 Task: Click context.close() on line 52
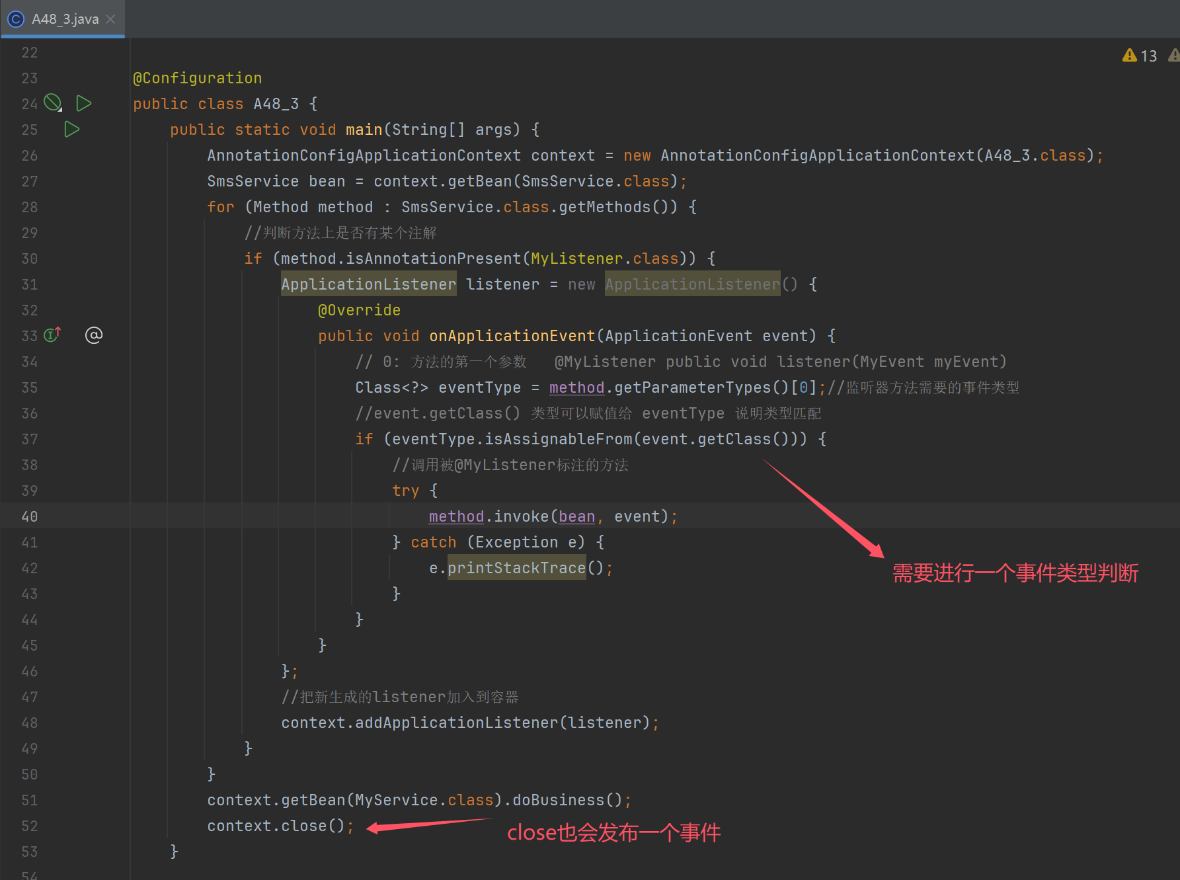tap(276, 826)
